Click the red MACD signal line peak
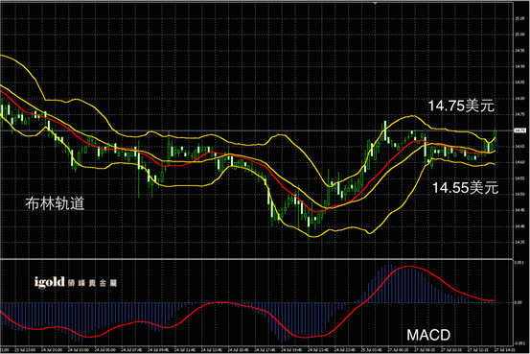Screen dimensions: 530x354 (408, 267)
